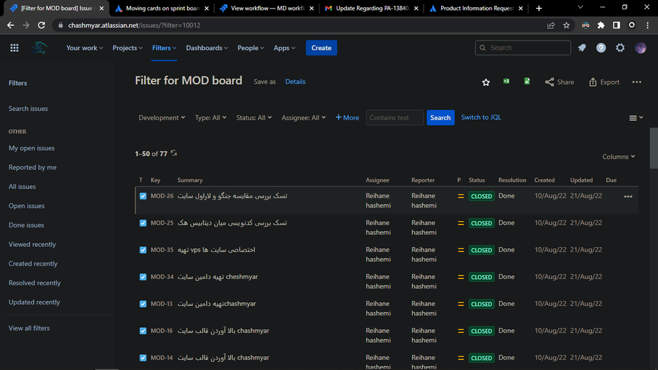Click the View all filters link
This screenshot has height=370, width=658.
(29, 329)
